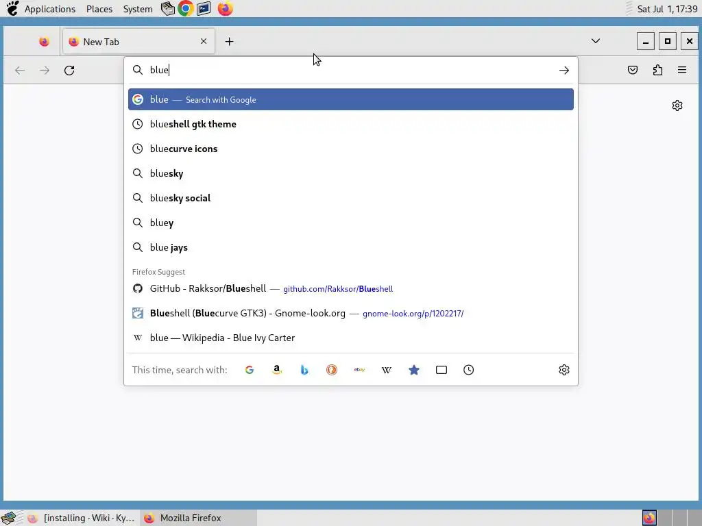Image resolution: width=702 pixels, height=526 pixels.
Task: Pick 'blueshell gtk theme' history suggestion
Action: 350,124
